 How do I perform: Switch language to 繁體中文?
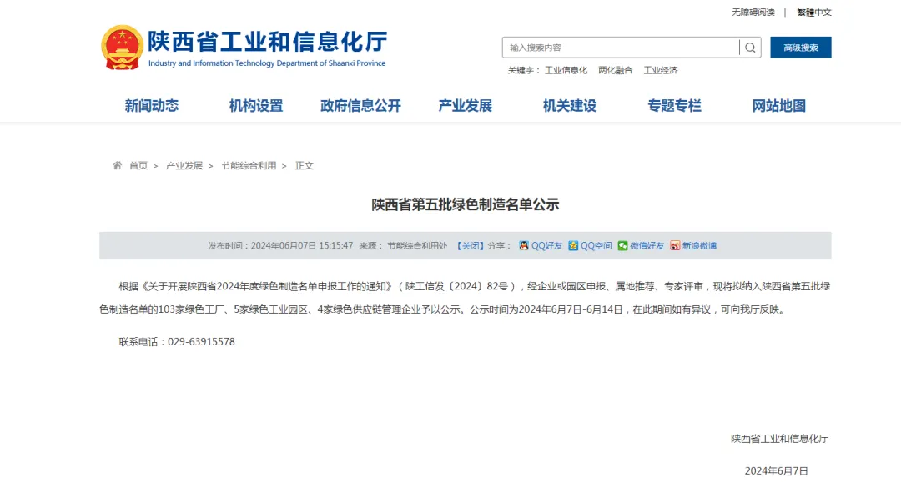[x=813, y=12]
